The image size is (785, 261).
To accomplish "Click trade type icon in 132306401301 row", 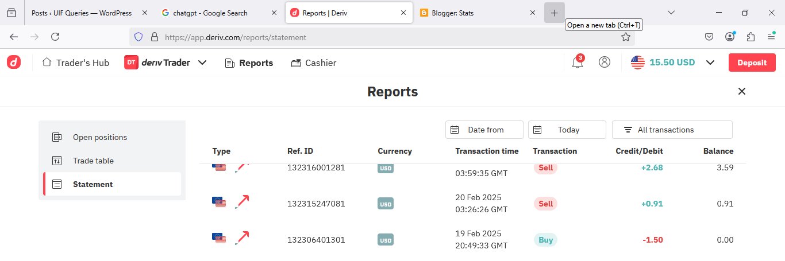I will pos(243,238).
